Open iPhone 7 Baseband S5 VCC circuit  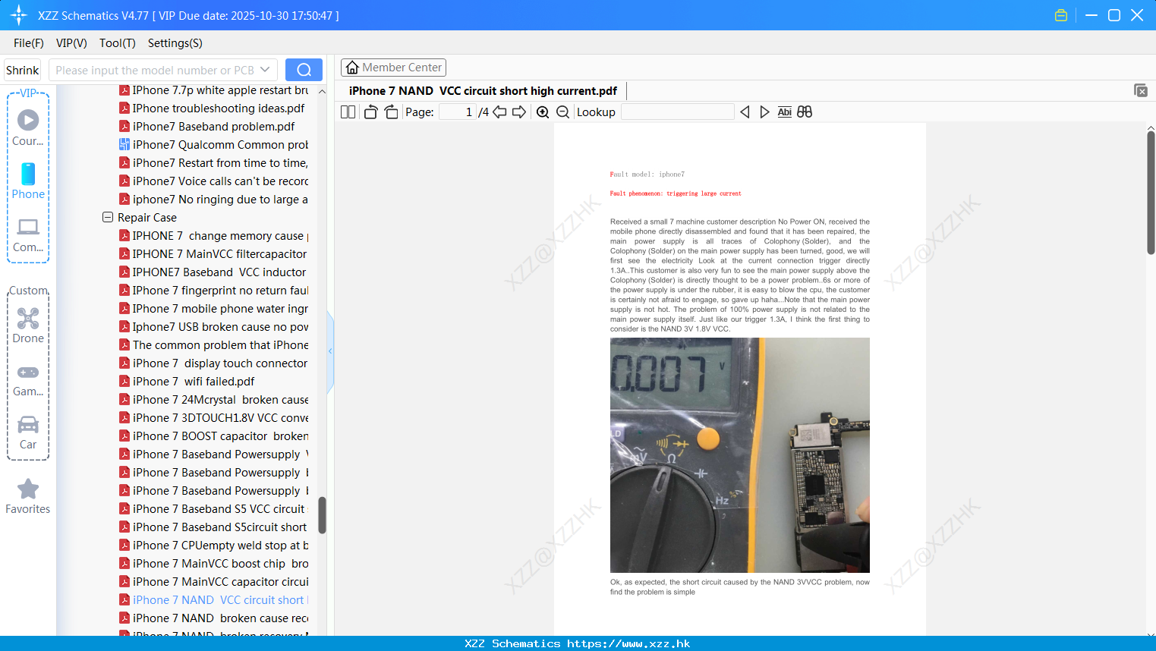coord(213,509)
